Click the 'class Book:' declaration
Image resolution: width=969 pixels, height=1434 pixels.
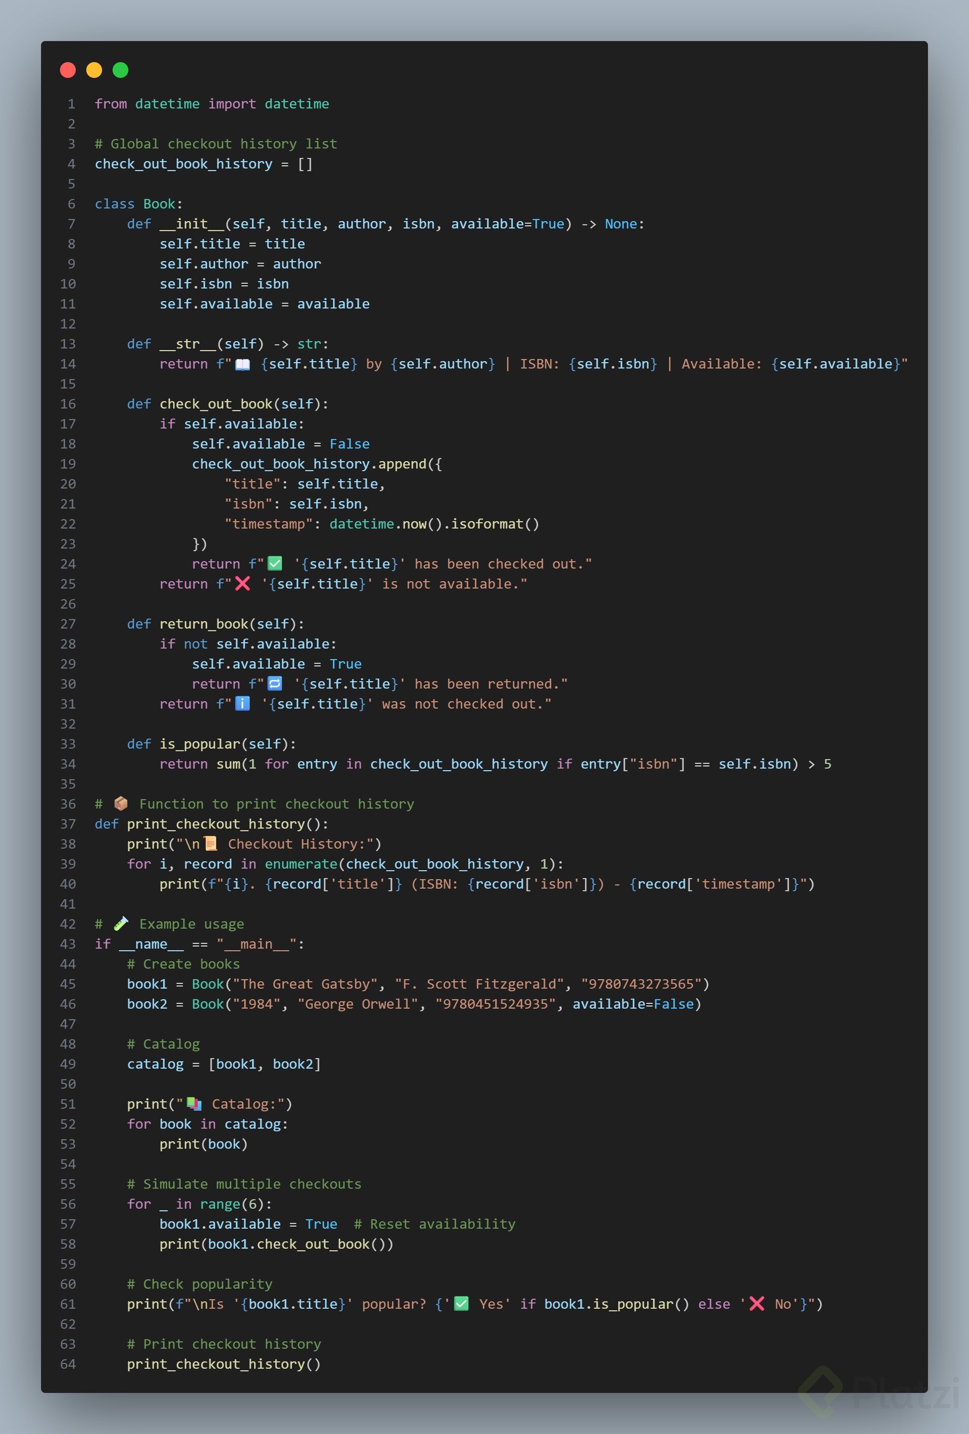(x=139, y=204)
